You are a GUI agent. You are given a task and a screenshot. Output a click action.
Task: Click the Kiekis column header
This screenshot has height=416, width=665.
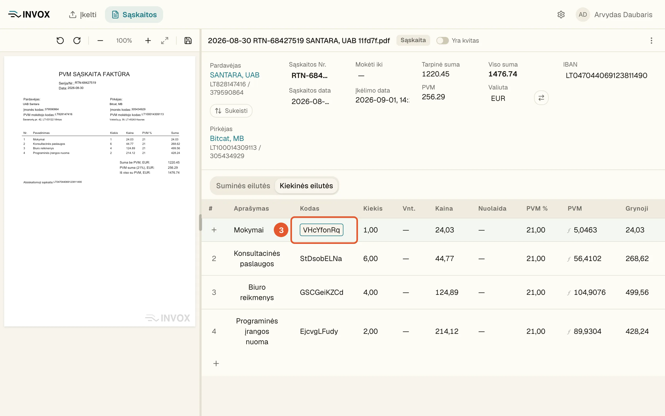tap(373, 208)
